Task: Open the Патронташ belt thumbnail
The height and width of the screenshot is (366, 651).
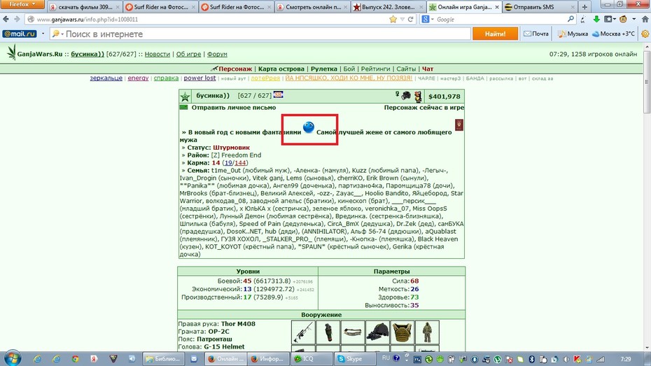Action: coord(353,332)
